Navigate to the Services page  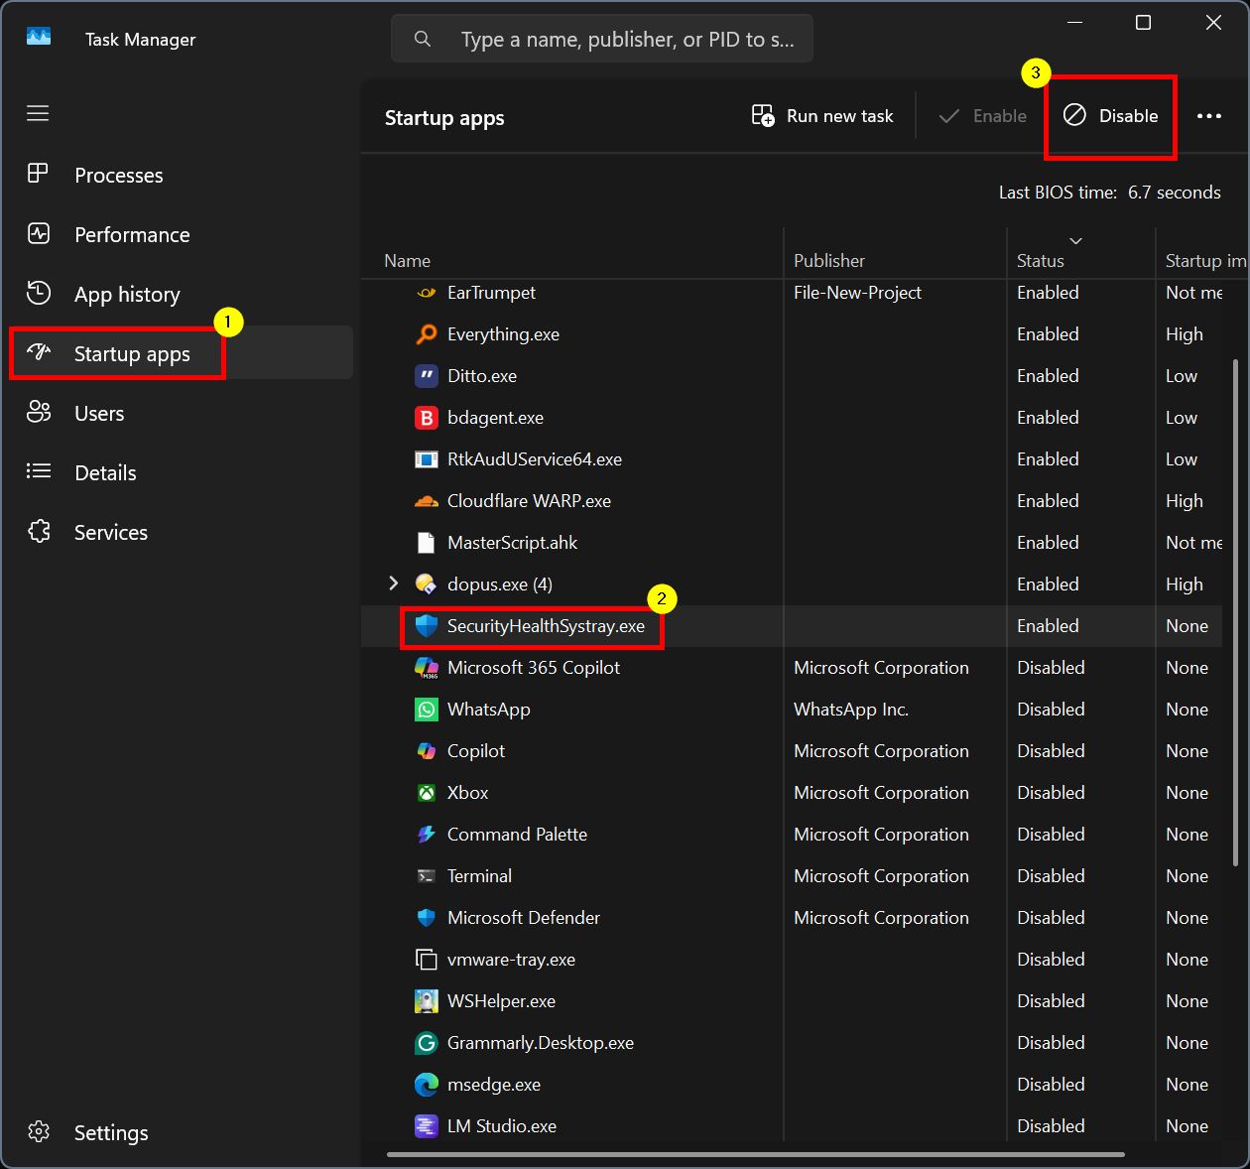[x=181, y=532]
